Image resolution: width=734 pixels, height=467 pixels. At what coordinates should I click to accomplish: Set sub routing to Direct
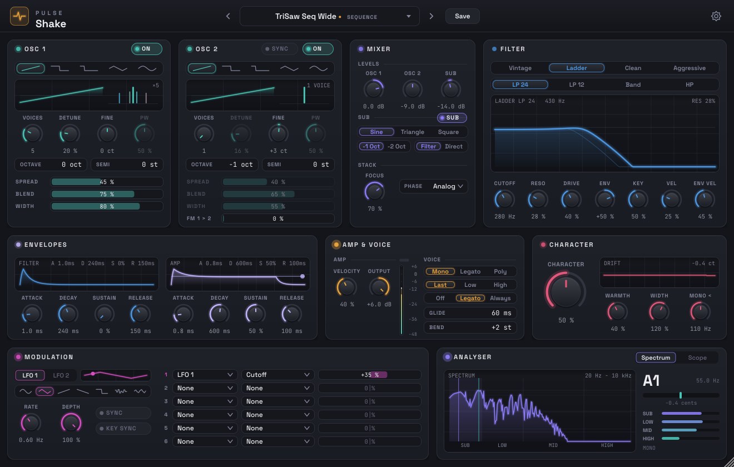pos(454,146)
